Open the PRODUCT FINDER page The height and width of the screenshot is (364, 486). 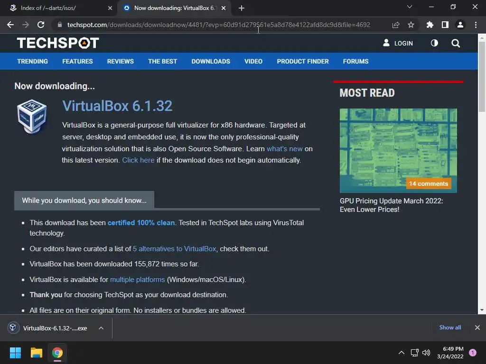[302, 61]
